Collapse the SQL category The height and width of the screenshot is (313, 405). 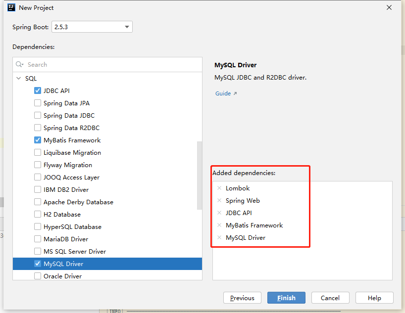[19, 78]
